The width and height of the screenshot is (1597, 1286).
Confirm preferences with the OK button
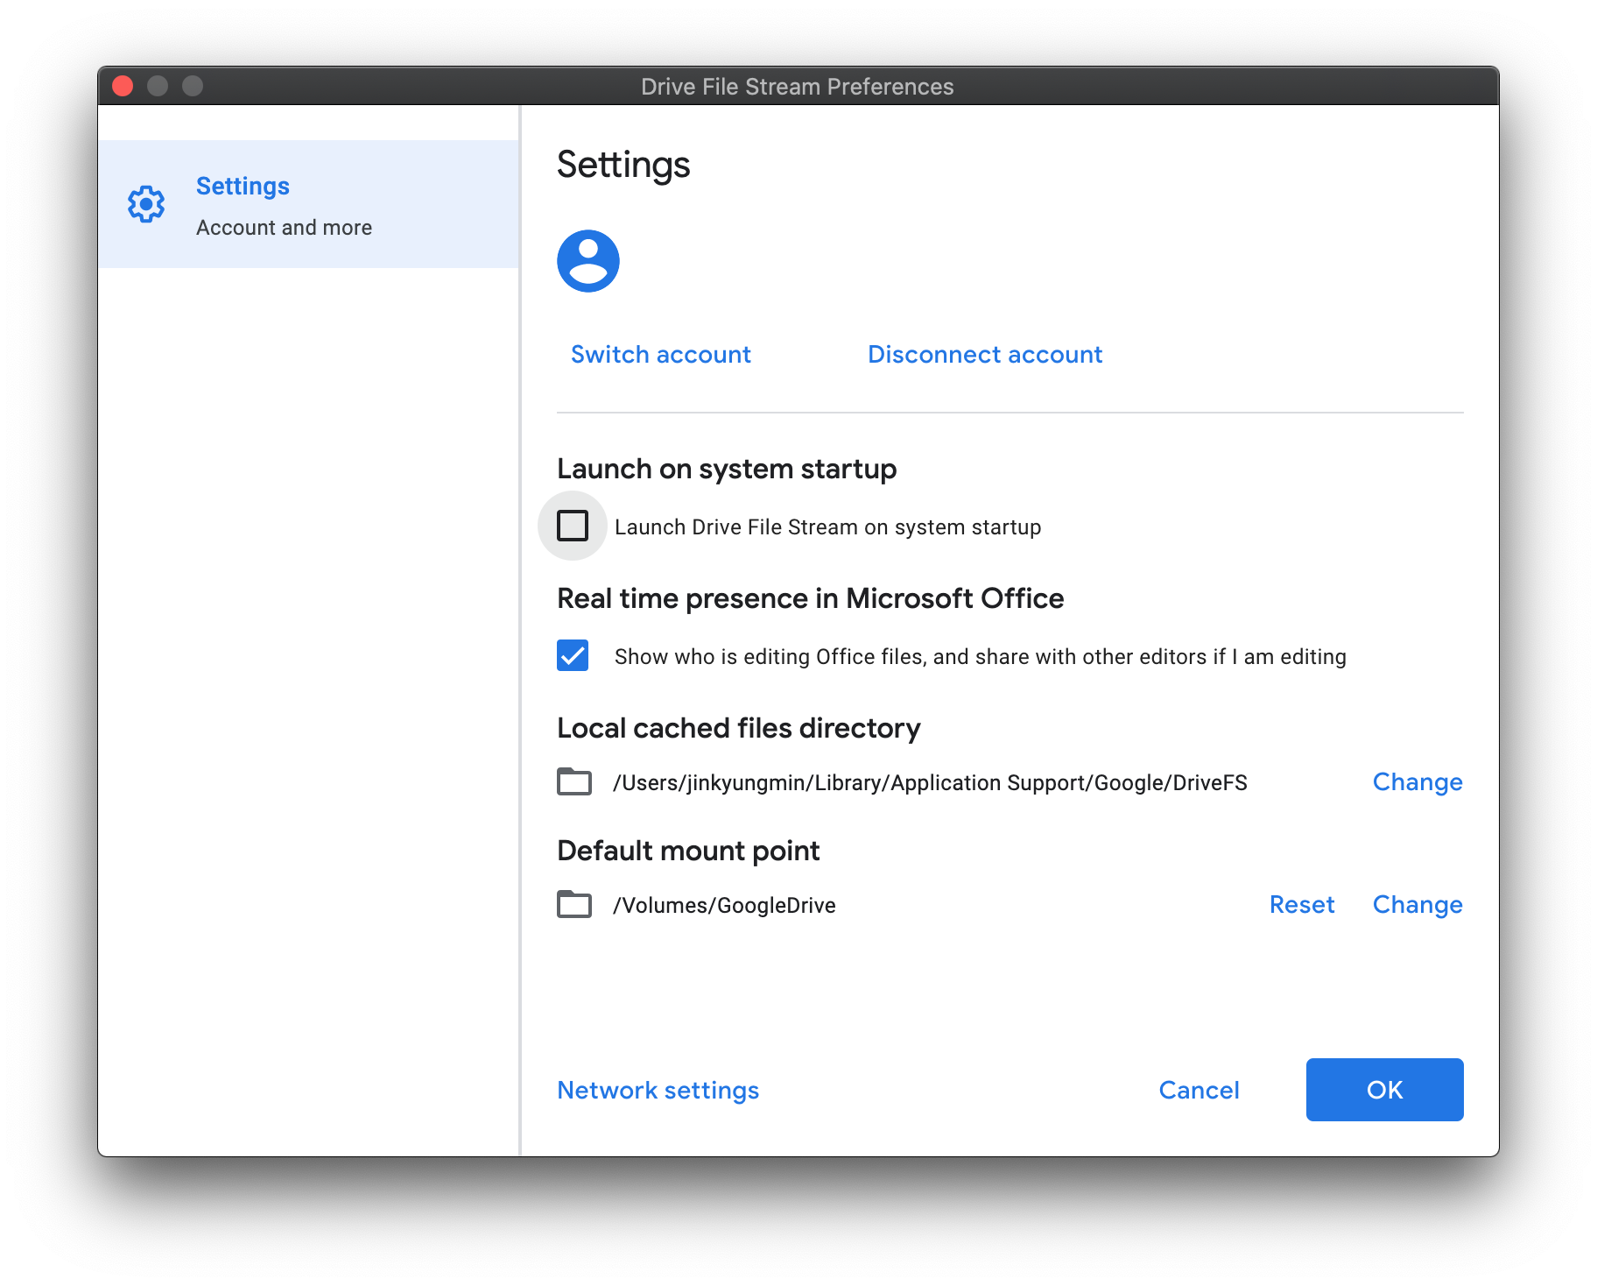coord(1384,1090)
